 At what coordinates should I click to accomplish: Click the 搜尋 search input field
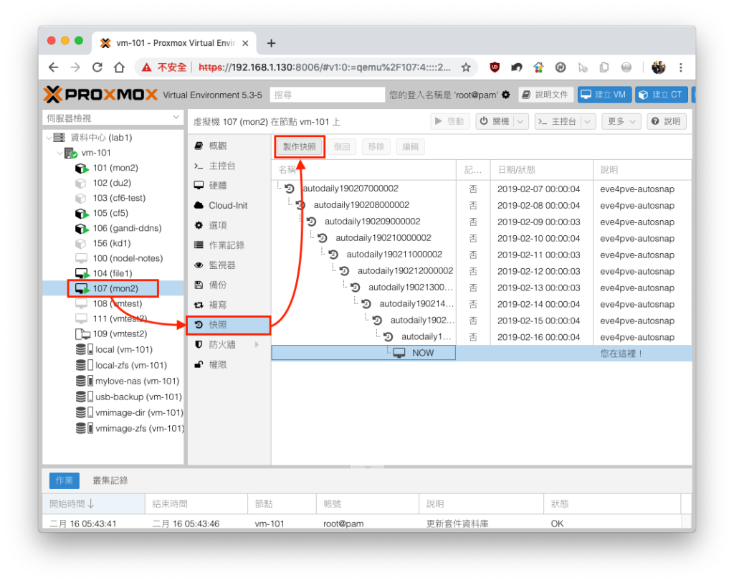click(x=327, y=95)
